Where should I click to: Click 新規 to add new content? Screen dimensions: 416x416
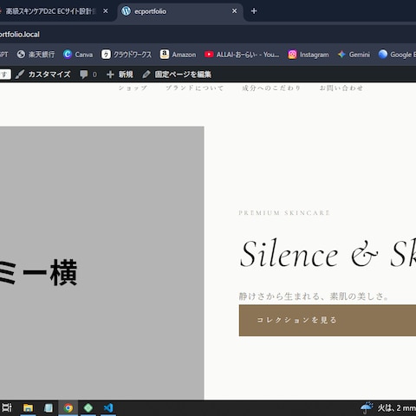coord(120,75)
